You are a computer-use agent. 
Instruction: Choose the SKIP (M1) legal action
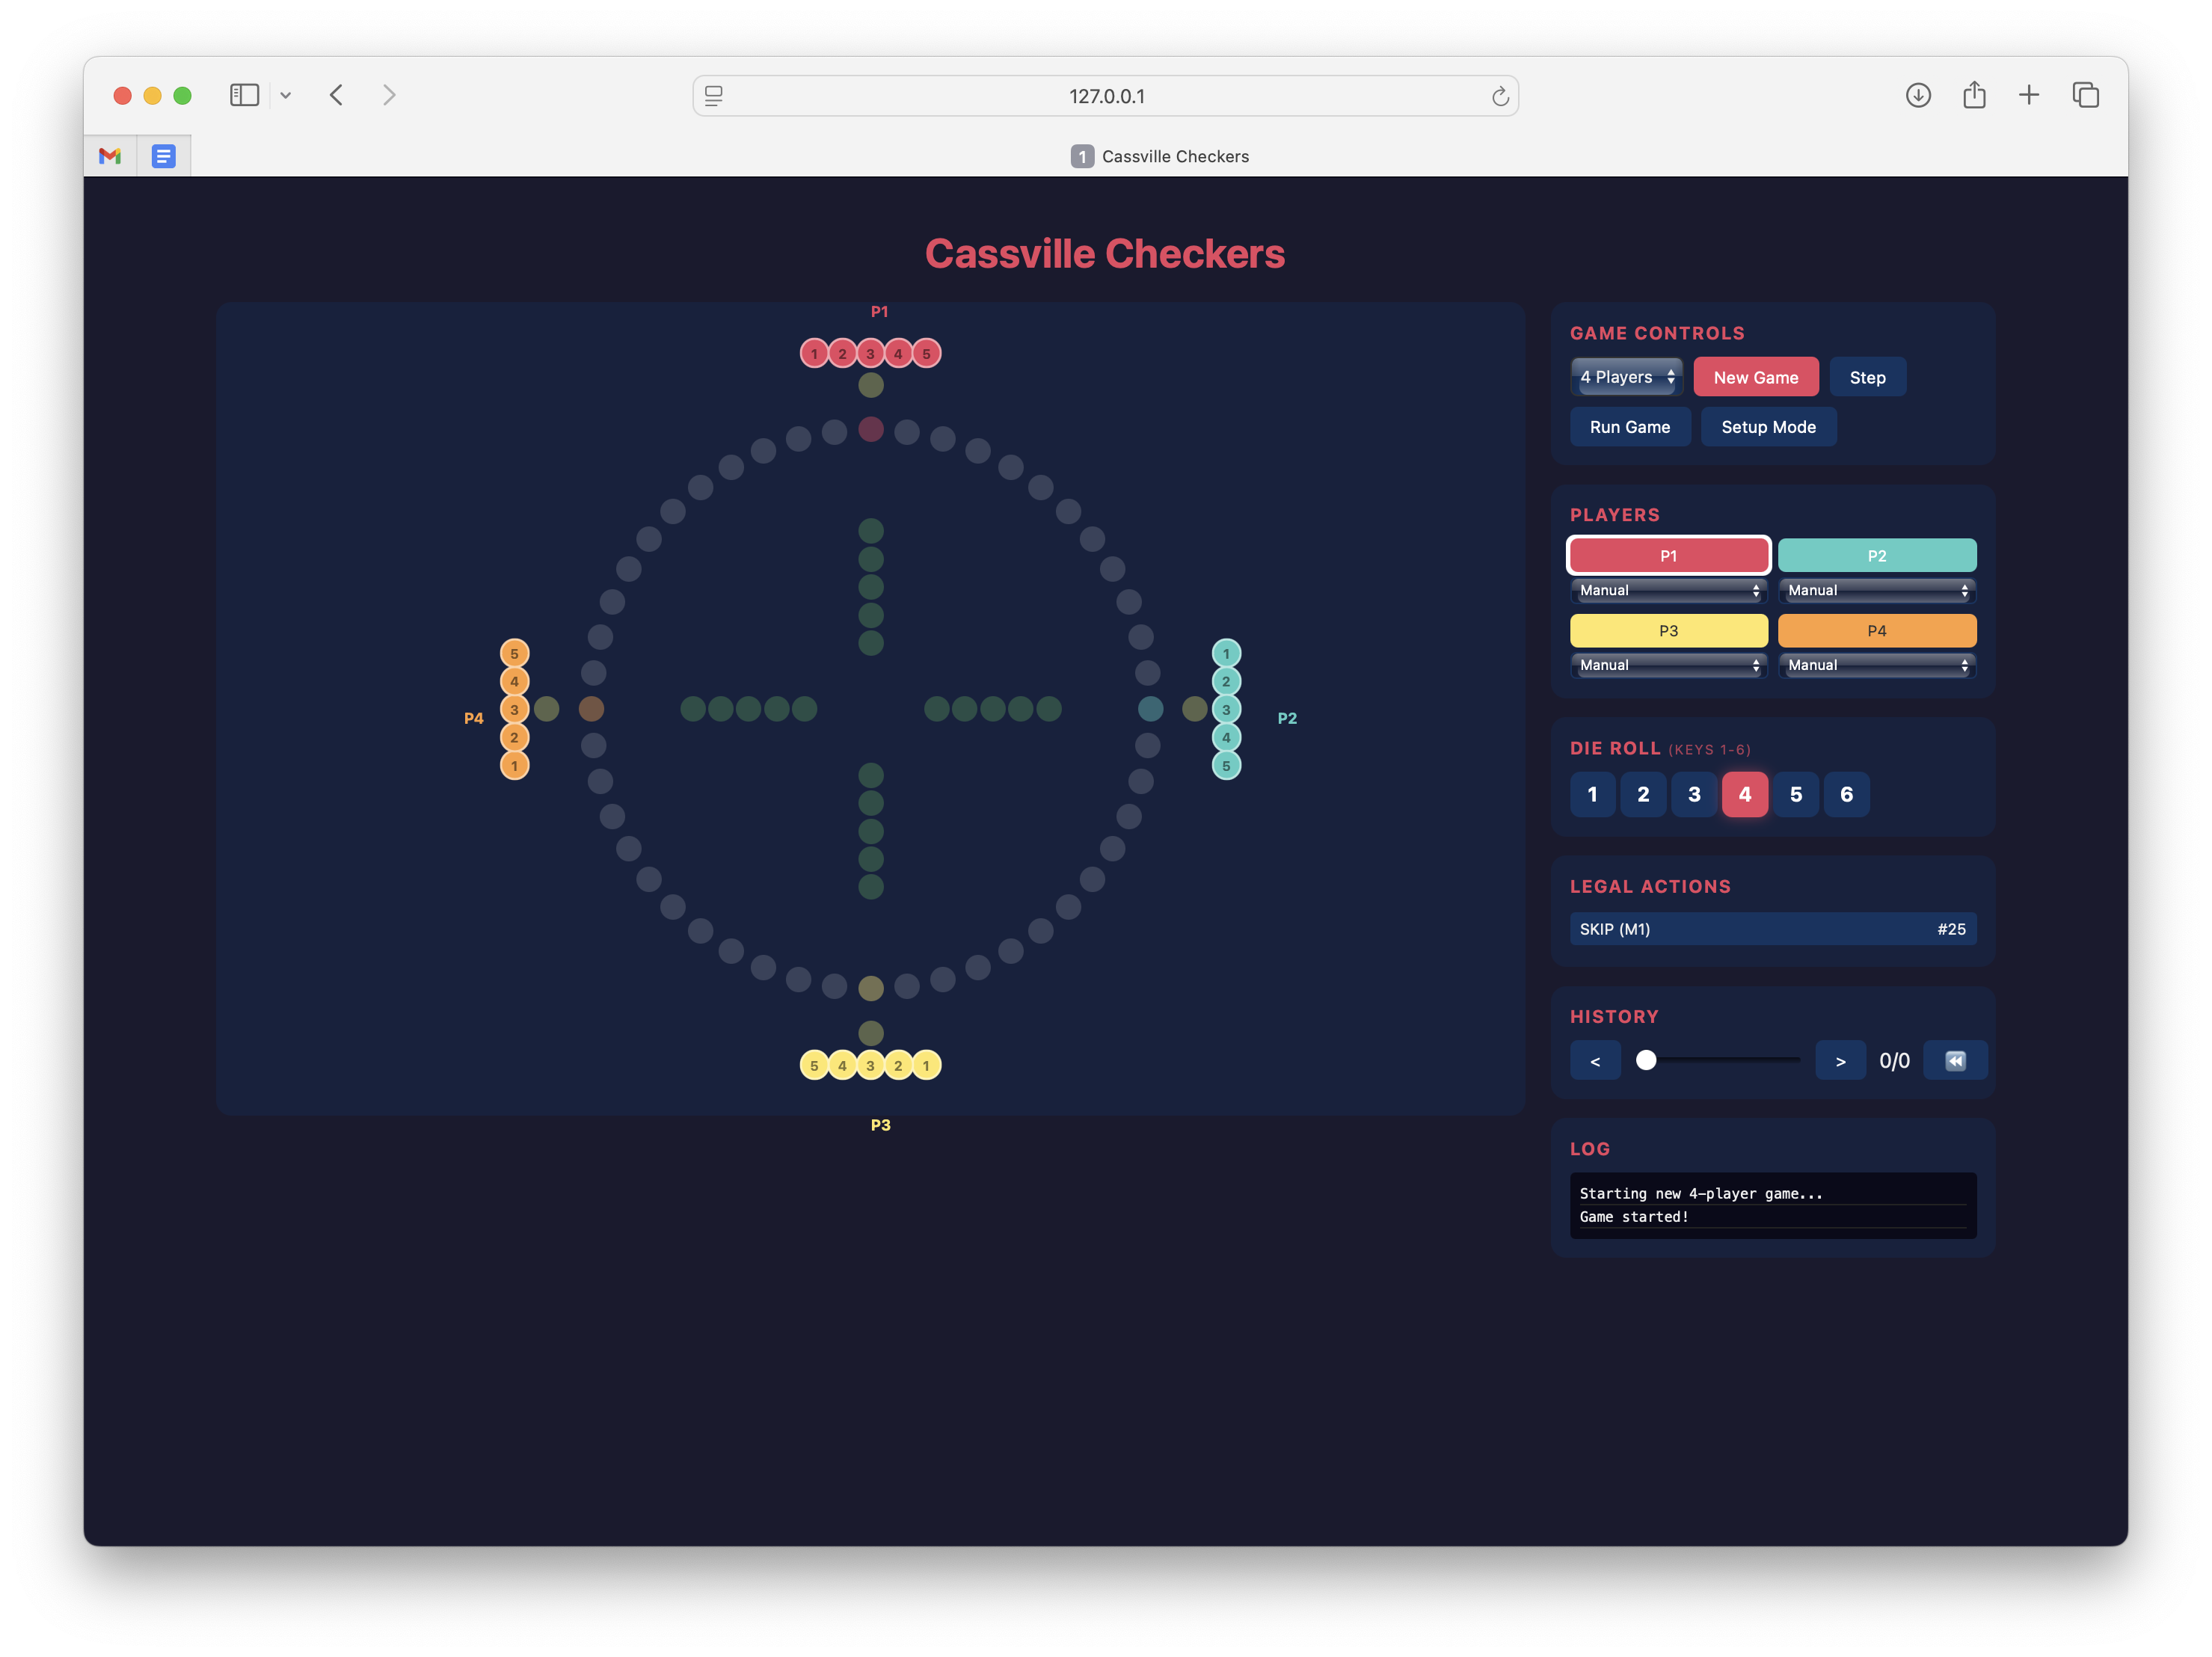click(x=1772, y=929)
